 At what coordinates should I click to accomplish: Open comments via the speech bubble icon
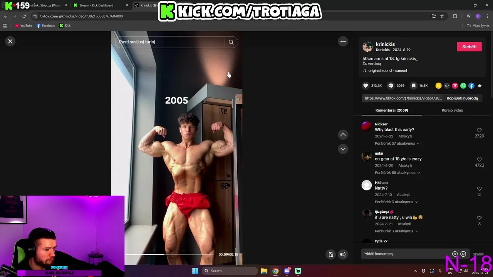391,85
